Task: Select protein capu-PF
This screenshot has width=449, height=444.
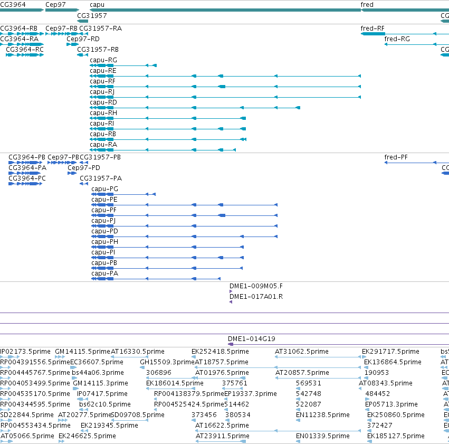Action: tap(104, 210)
